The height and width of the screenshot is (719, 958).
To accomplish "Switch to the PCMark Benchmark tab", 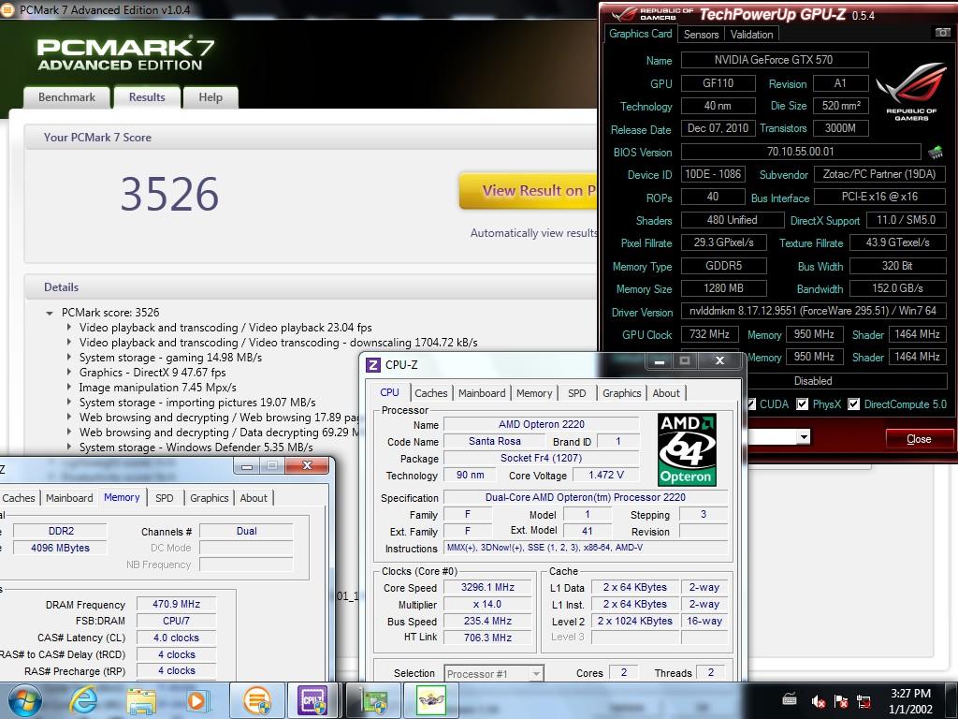I will [66, 97].
